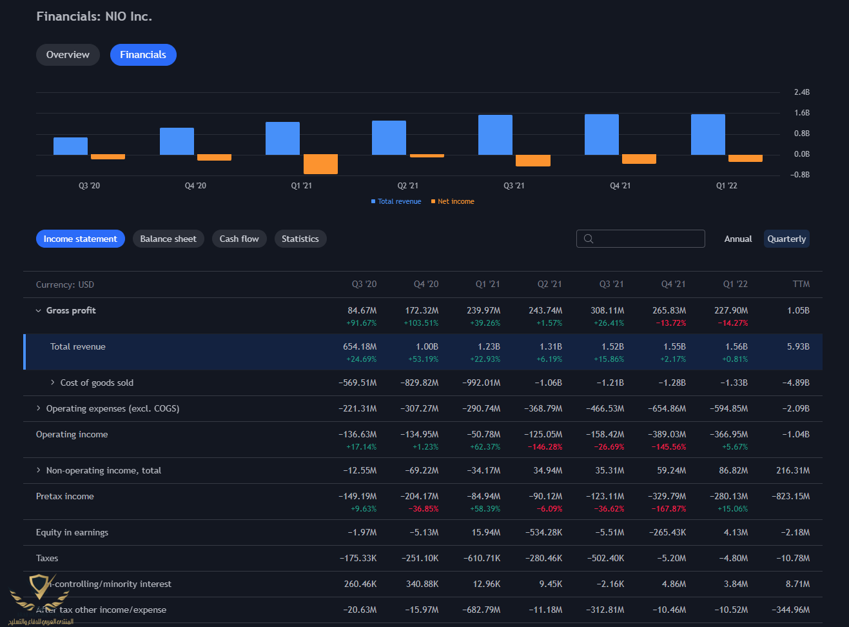
Task: Switch to Cash flow section
Action: [239, 239]
